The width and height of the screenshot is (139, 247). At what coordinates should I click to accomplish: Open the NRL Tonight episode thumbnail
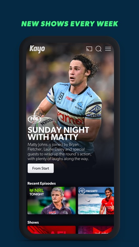(x=51, y=201)
